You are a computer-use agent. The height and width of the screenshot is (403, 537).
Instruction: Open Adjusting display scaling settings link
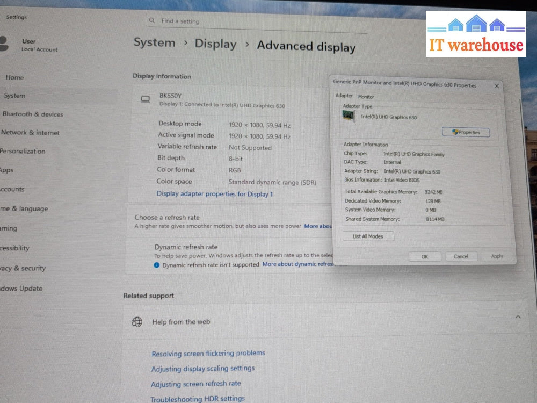203,369
